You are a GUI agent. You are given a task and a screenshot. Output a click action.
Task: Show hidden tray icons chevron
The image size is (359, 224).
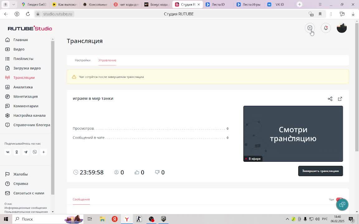(287, 219)
